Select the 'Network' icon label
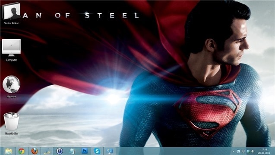Viewport: 275px width, 155px height. pos(11,96)
